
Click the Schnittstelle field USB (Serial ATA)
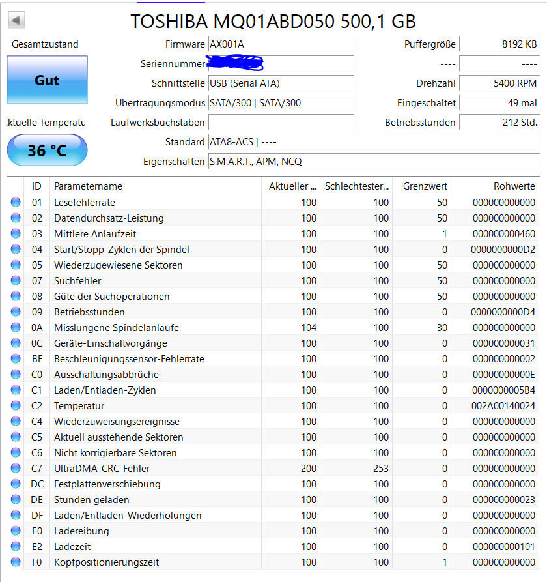281,83
